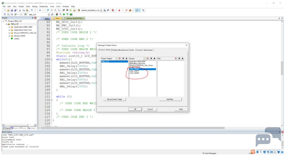Viewport: 284px width, 157px height.
Task: Undo the last edit
Action: (32, 10)
